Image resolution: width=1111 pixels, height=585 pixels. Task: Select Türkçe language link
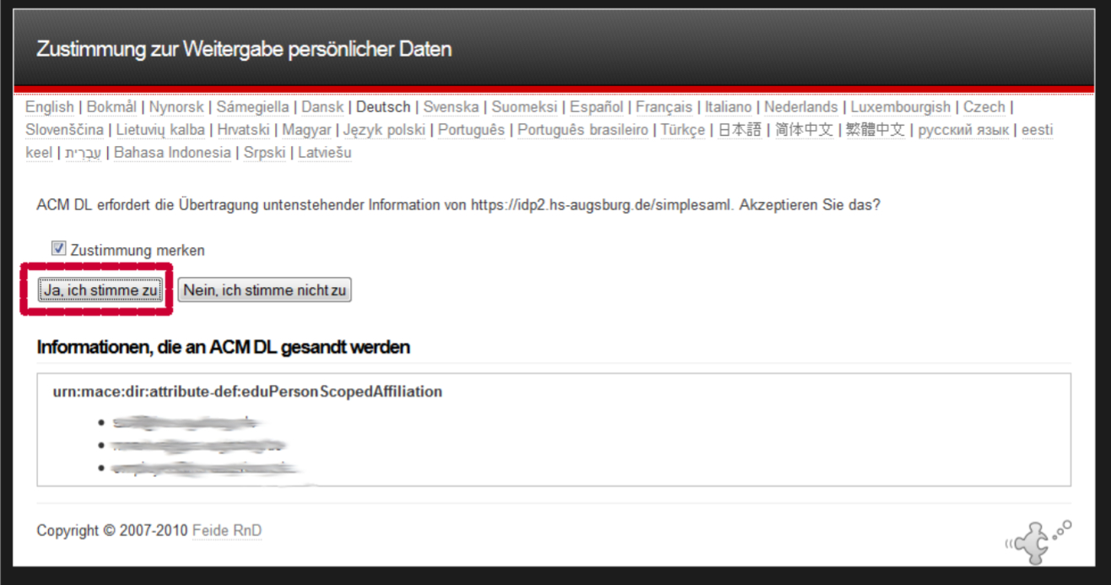pos(682,130)
